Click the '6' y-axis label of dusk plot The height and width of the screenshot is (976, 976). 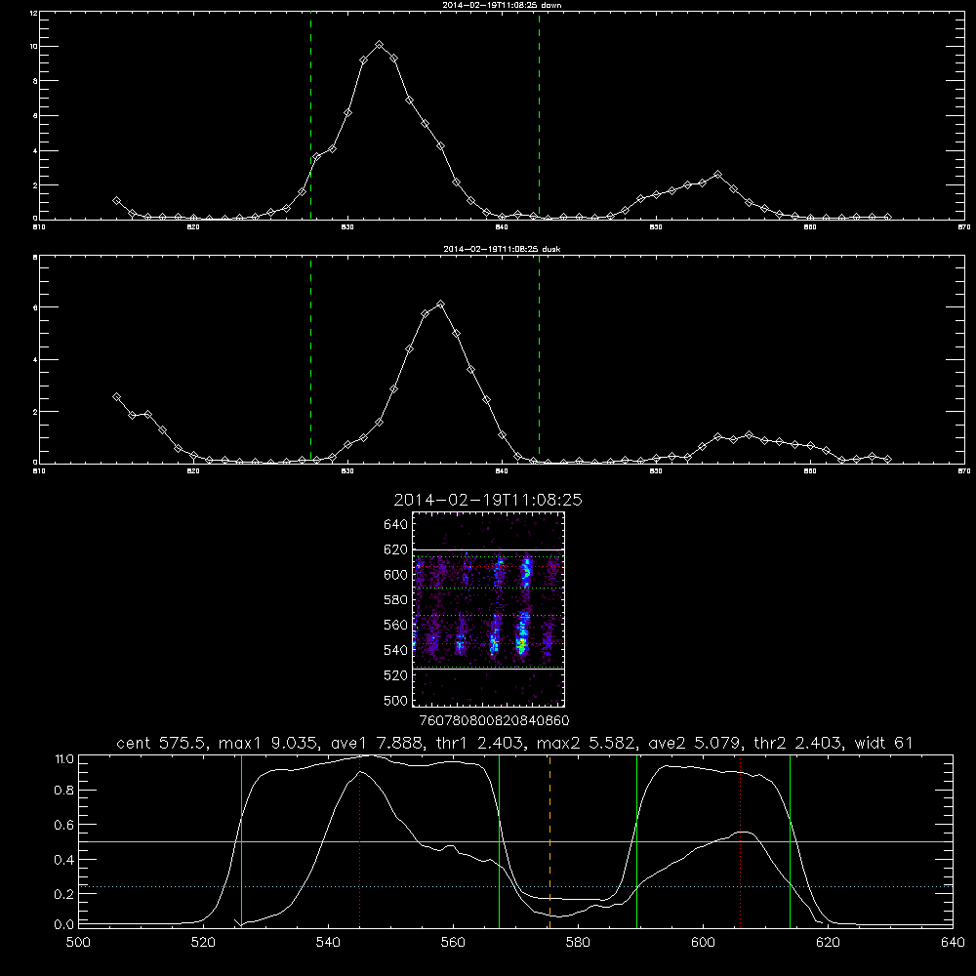point(35,307)
